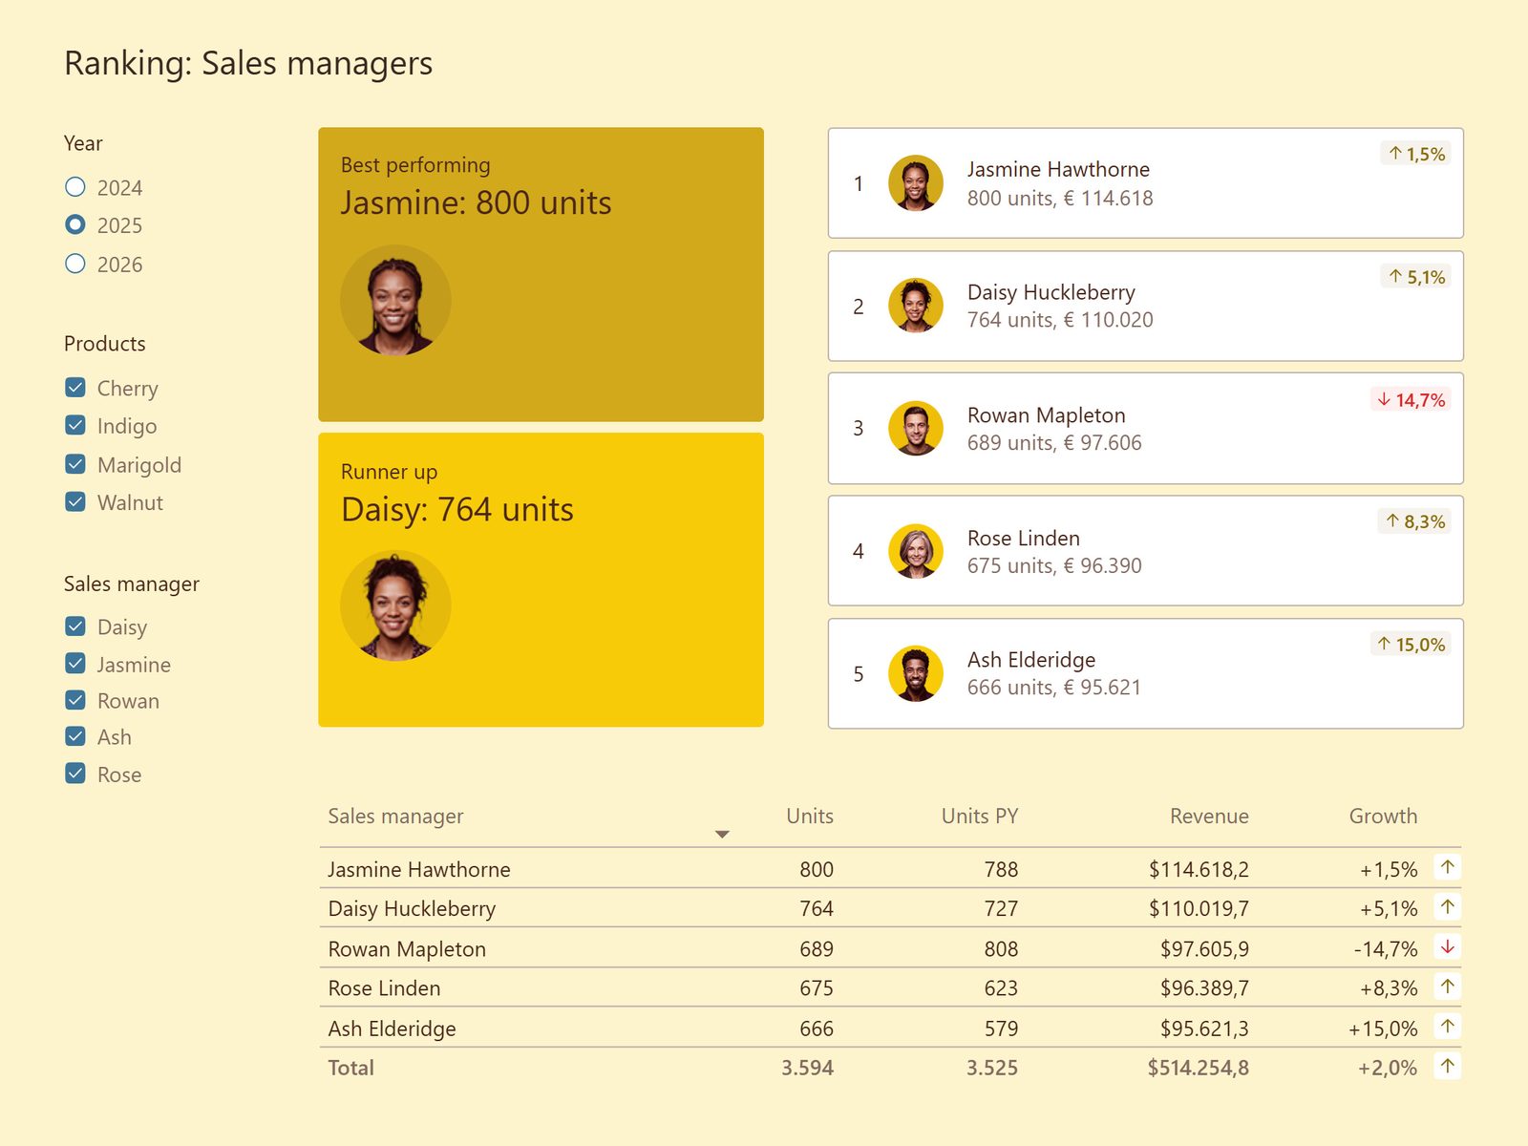This screenshot has width=1528, height=1146.
Task: Toggle the Ash sales manager checkbox
Action: tap(75, 736)
